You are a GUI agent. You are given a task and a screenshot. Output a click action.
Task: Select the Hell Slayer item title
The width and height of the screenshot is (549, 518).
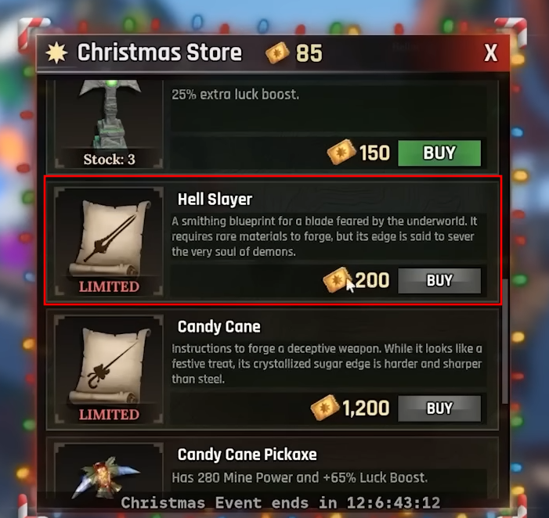coord(215,200)
